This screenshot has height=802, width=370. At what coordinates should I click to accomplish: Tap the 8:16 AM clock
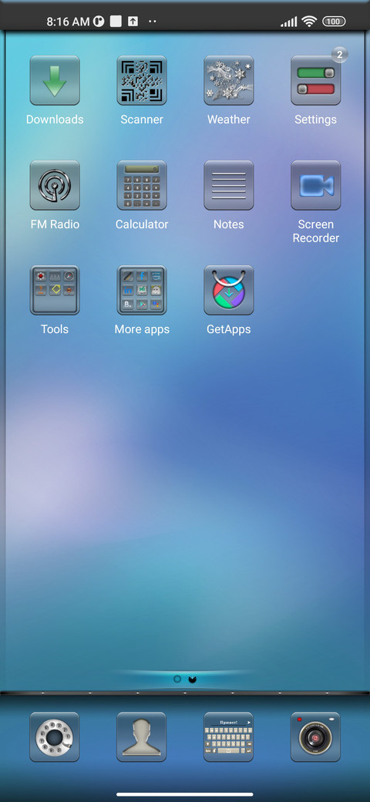(x=68, y=22)
